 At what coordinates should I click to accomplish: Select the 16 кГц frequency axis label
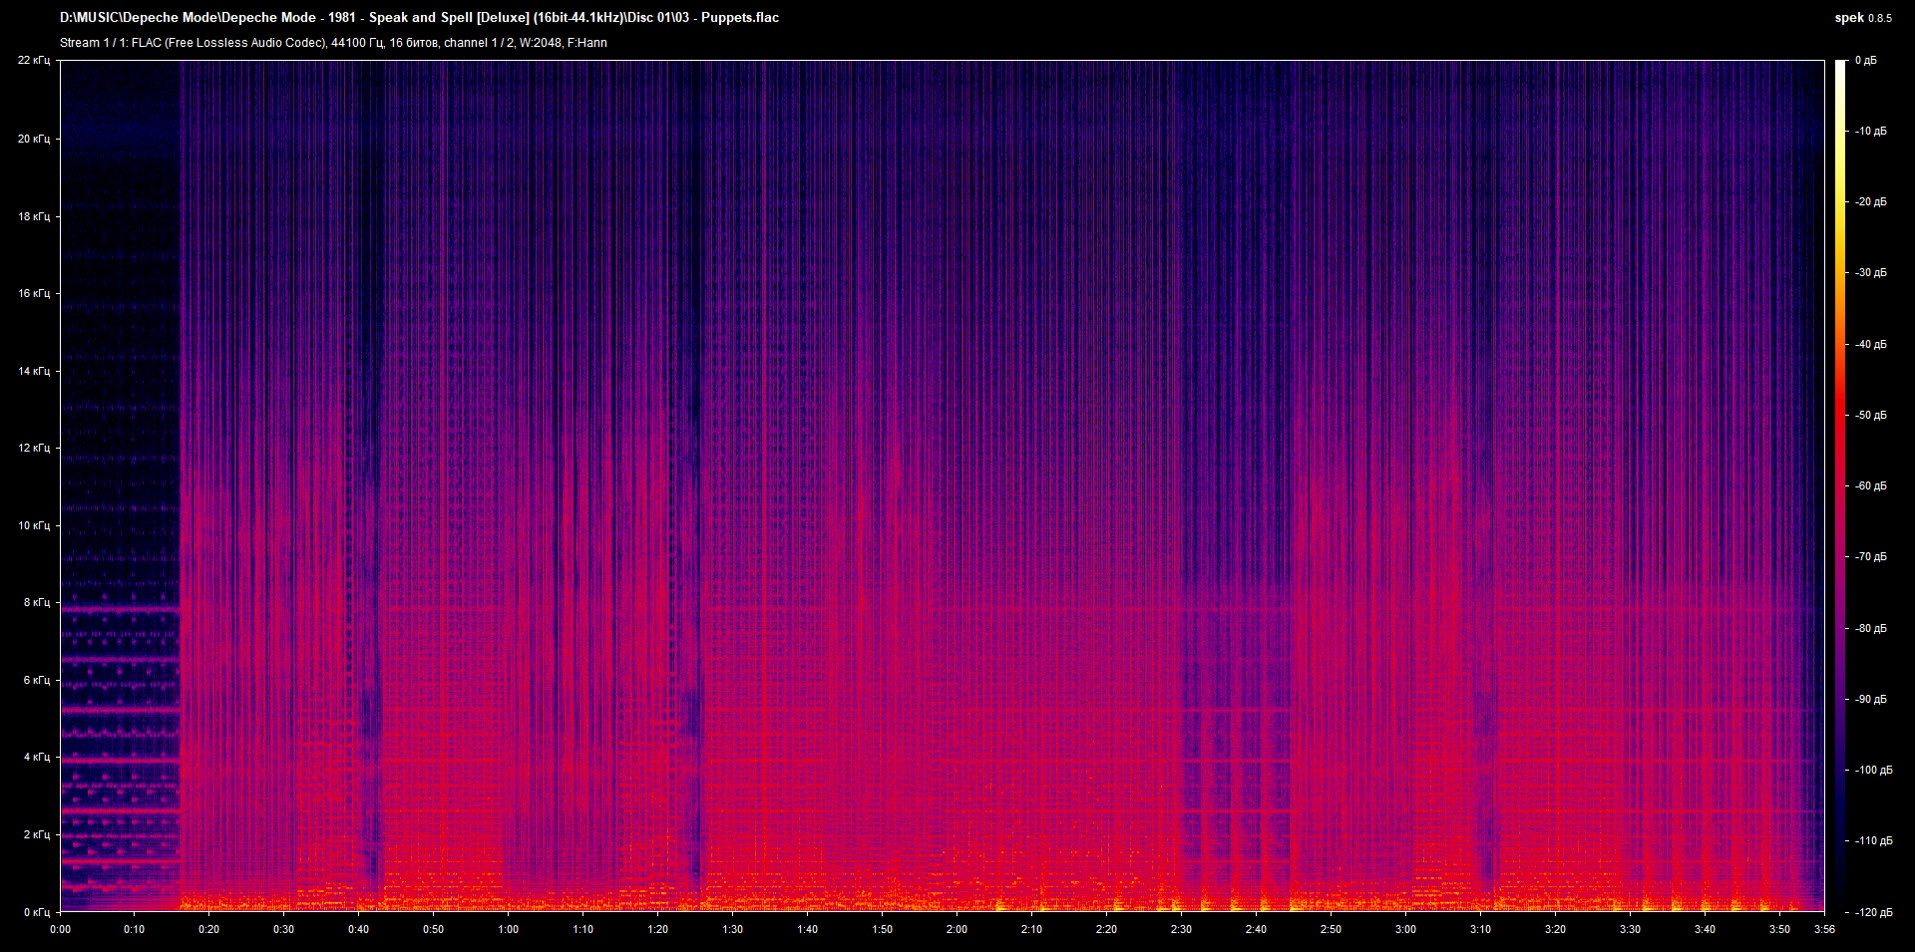click(x=33, y=293)
